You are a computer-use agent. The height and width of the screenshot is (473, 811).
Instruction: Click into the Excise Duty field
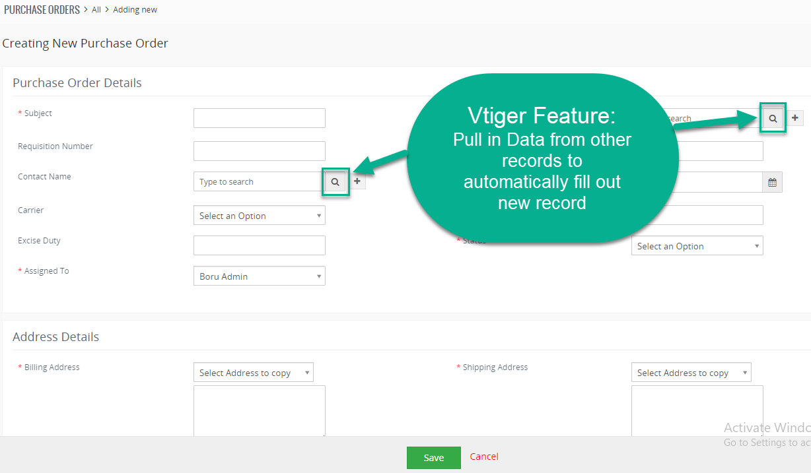point(260,245)
